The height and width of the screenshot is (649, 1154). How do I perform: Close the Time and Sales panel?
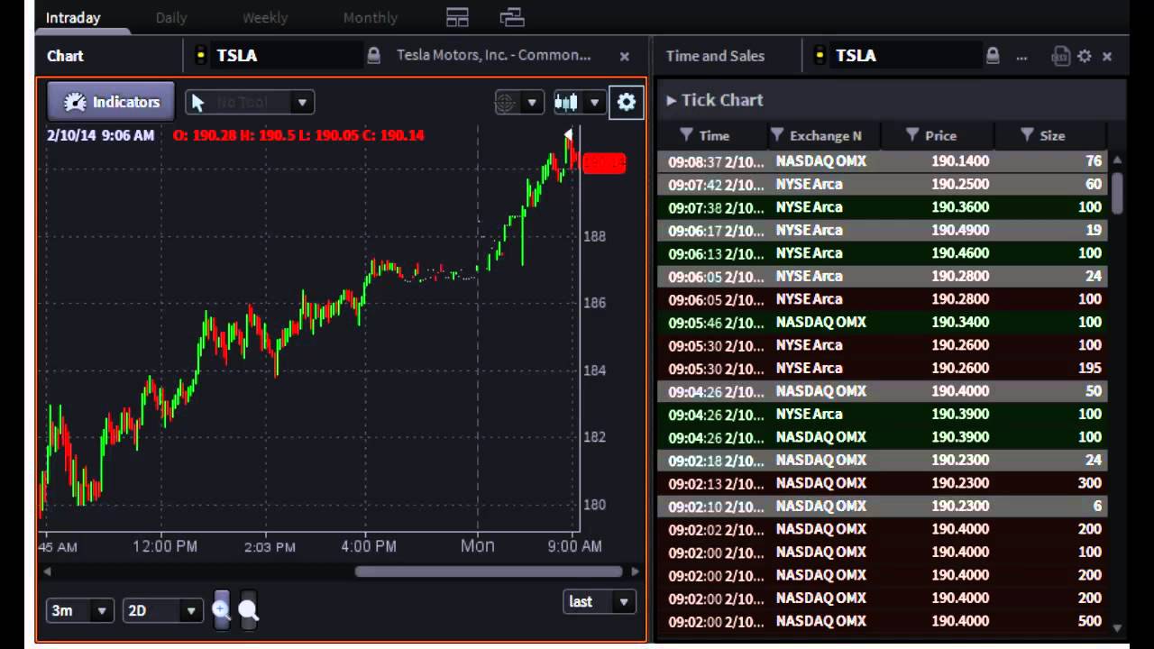click(x=1107, y=56)
